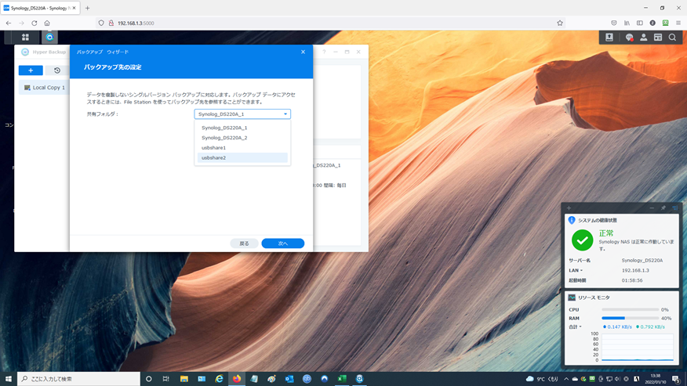Click the plus button to create backup task
687x386 pixels.
(x=31, y=70)
